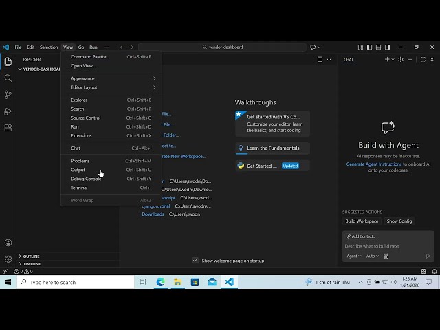
Task: Choose Source Control from View menu
Action: [111, 118]
